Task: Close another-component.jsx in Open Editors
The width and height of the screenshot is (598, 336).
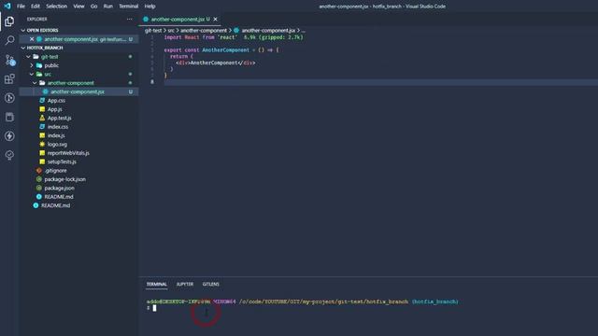Action: tap(32, 39)
